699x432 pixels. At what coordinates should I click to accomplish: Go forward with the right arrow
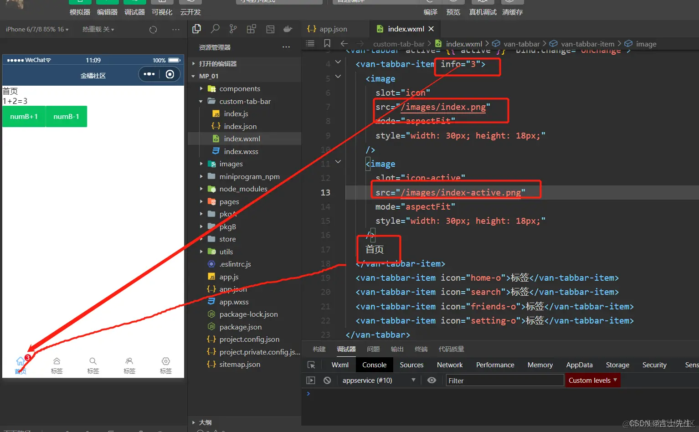(360, 43)
